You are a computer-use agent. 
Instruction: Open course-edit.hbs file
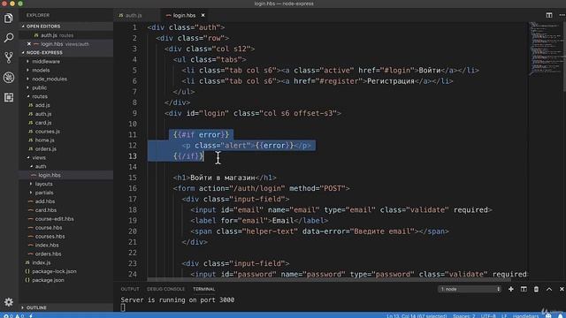(x=54, y=219)
